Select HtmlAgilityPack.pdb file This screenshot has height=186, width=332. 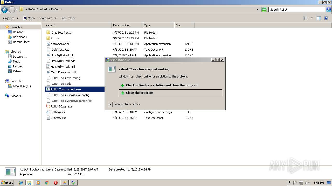click(x=63, y=61)
